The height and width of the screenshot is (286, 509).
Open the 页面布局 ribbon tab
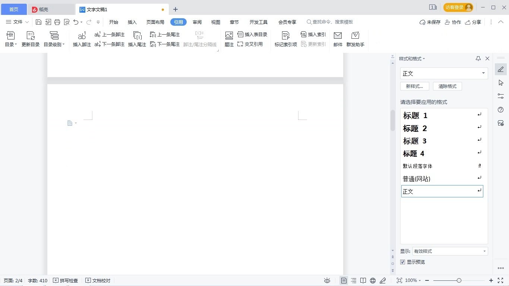point(155,22)
